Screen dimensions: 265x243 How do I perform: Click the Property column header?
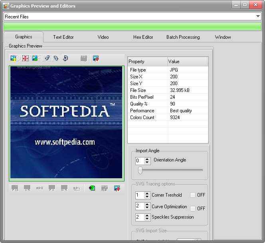[x=148, y=62]
